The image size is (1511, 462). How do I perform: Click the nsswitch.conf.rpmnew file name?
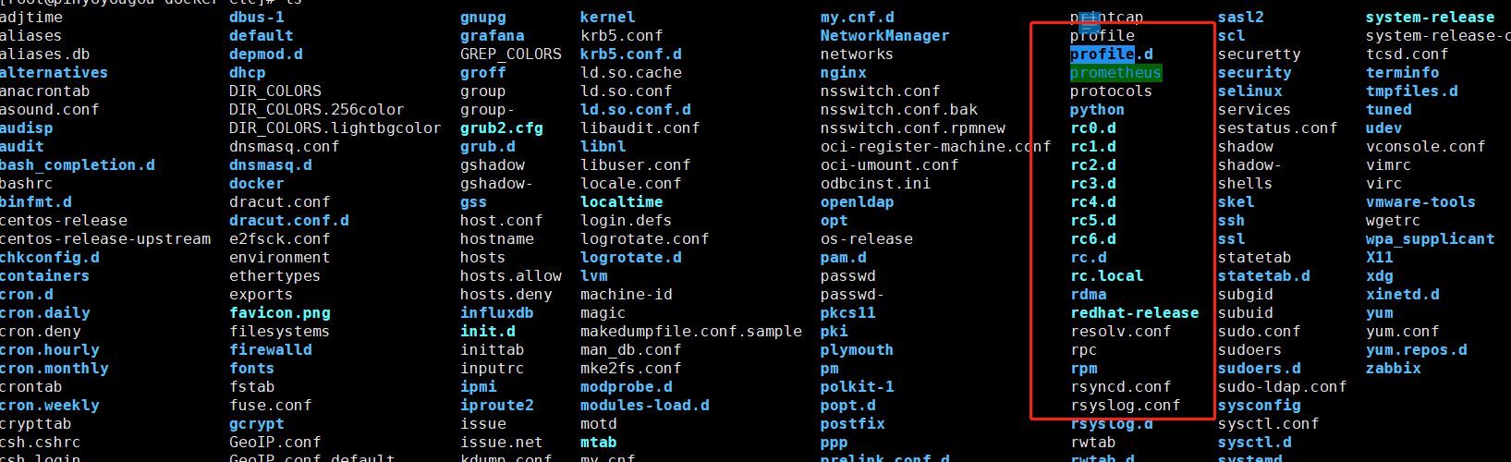912,128
